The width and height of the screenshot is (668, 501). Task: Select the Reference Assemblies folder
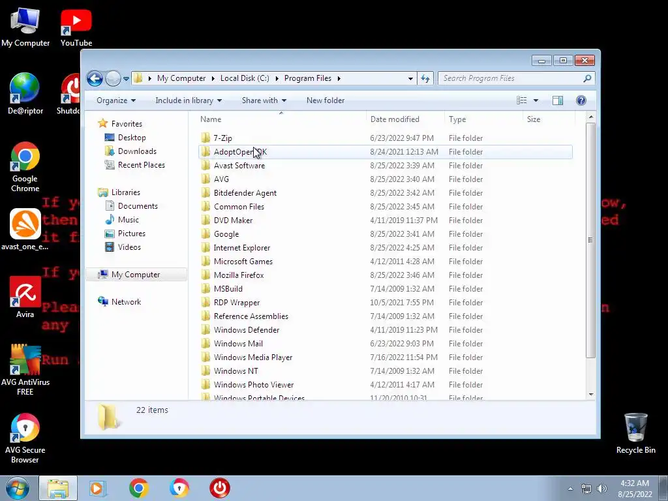pyautogui.click(x=251, y=316)
